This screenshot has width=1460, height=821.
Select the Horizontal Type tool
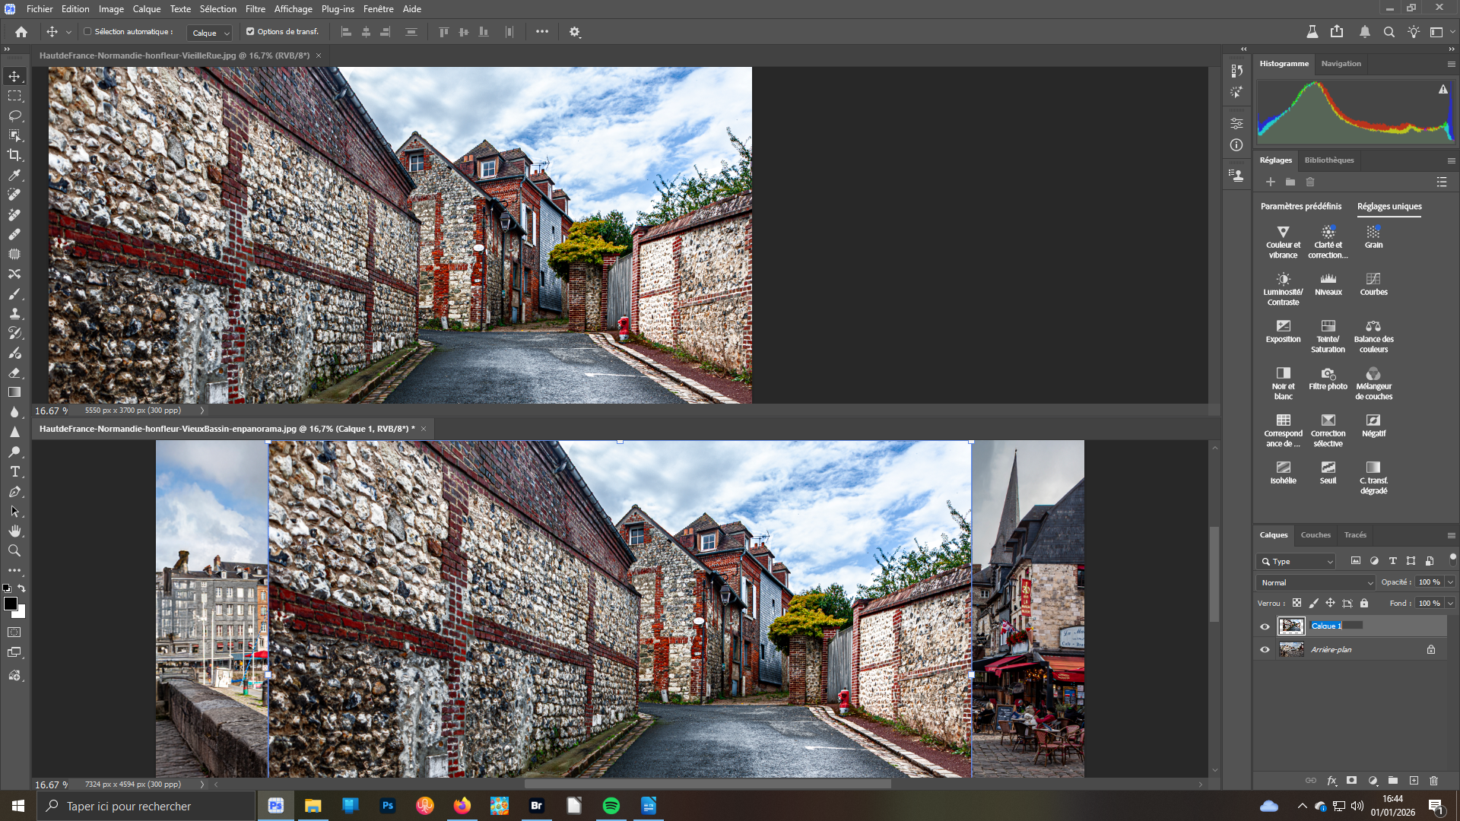(14, 471)
